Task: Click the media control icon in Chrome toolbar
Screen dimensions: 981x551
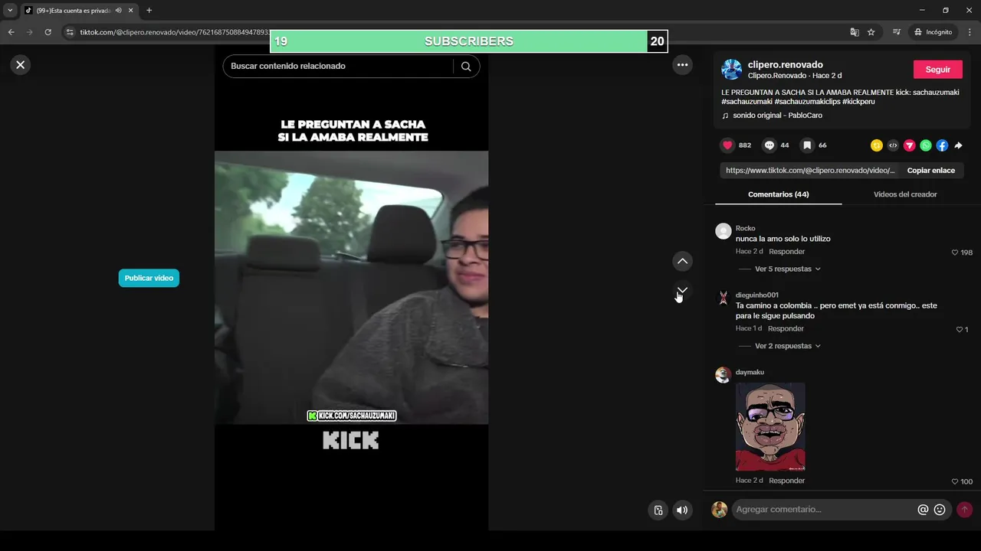Action: click(897, 32)
